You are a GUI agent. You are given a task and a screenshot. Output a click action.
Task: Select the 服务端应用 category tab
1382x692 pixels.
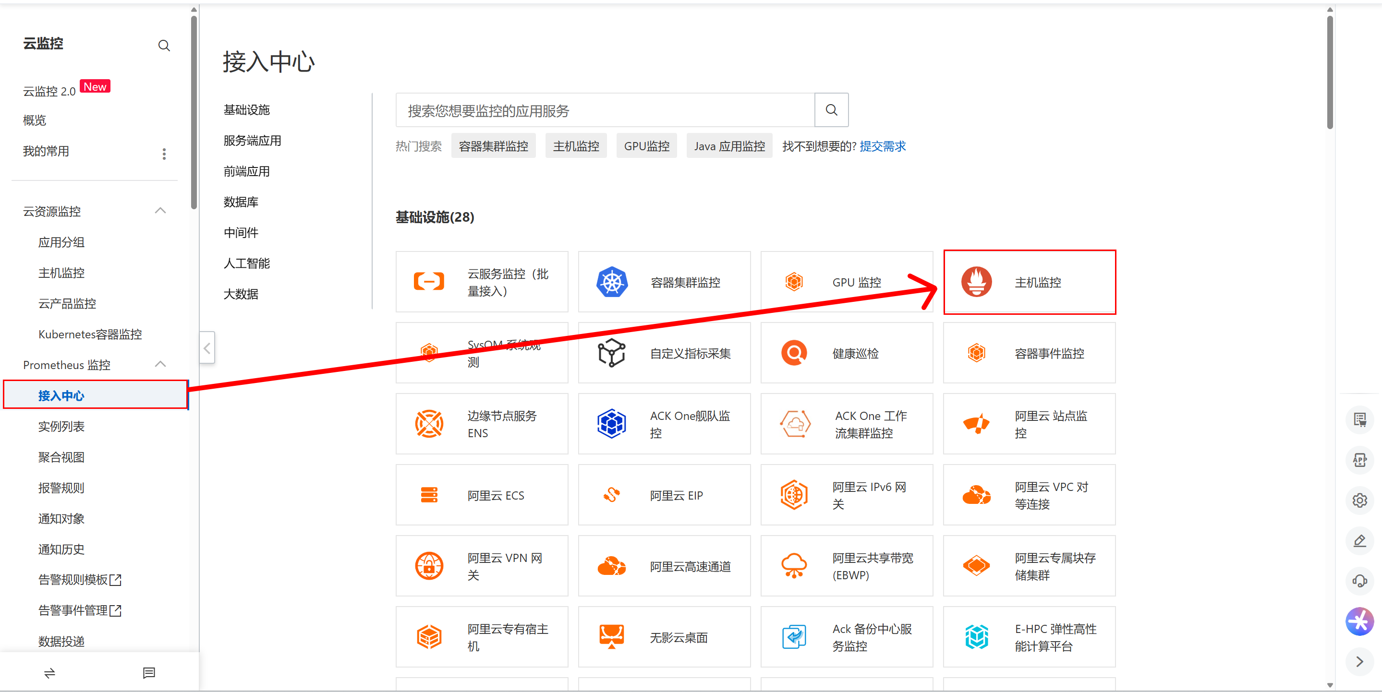point(252,141)
